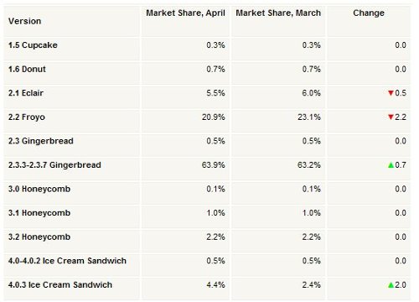Click the red down arrow in Eclair row
Image resolution: width=419 pixels, height=302 pixels.
tap(391, 93)
